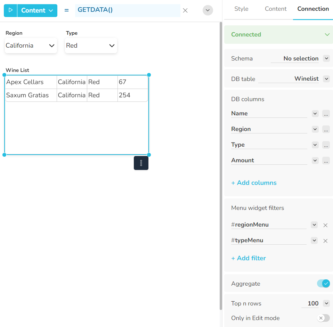Enable Only in Edit mode switch

(x=323, y=318)
